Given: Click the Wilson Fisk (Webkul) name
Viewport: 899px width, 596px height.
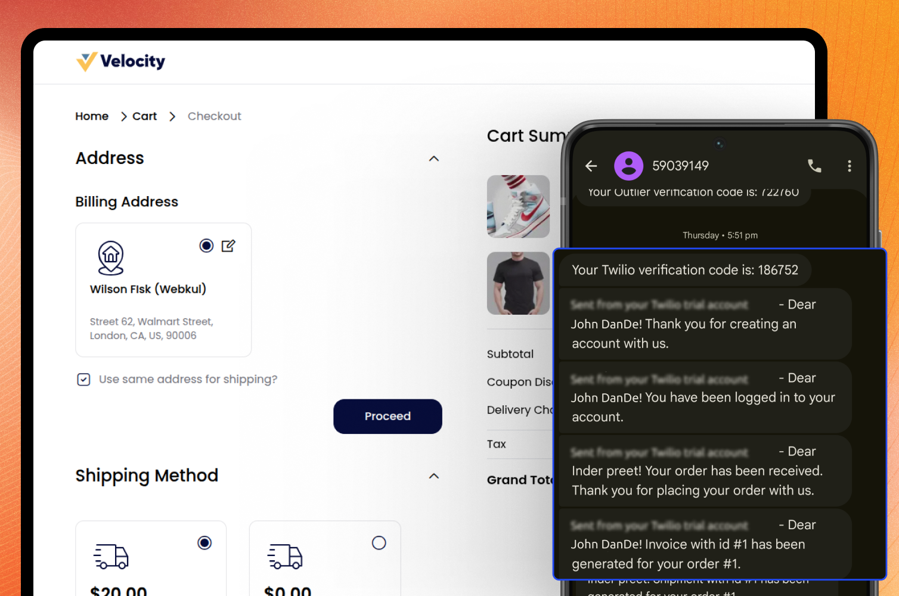Looking at the screenshot, I should (148, 289).
